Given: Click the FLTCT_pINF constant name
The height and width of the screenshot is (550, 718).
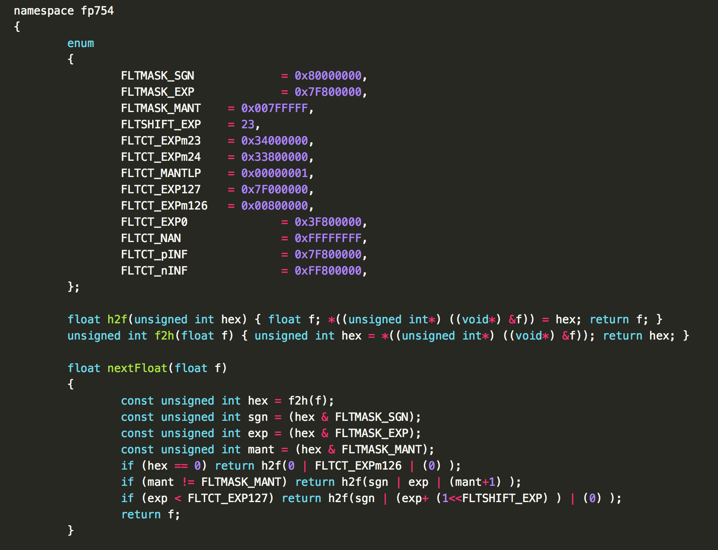Looking at the screenshot, I should pos(154,254).
